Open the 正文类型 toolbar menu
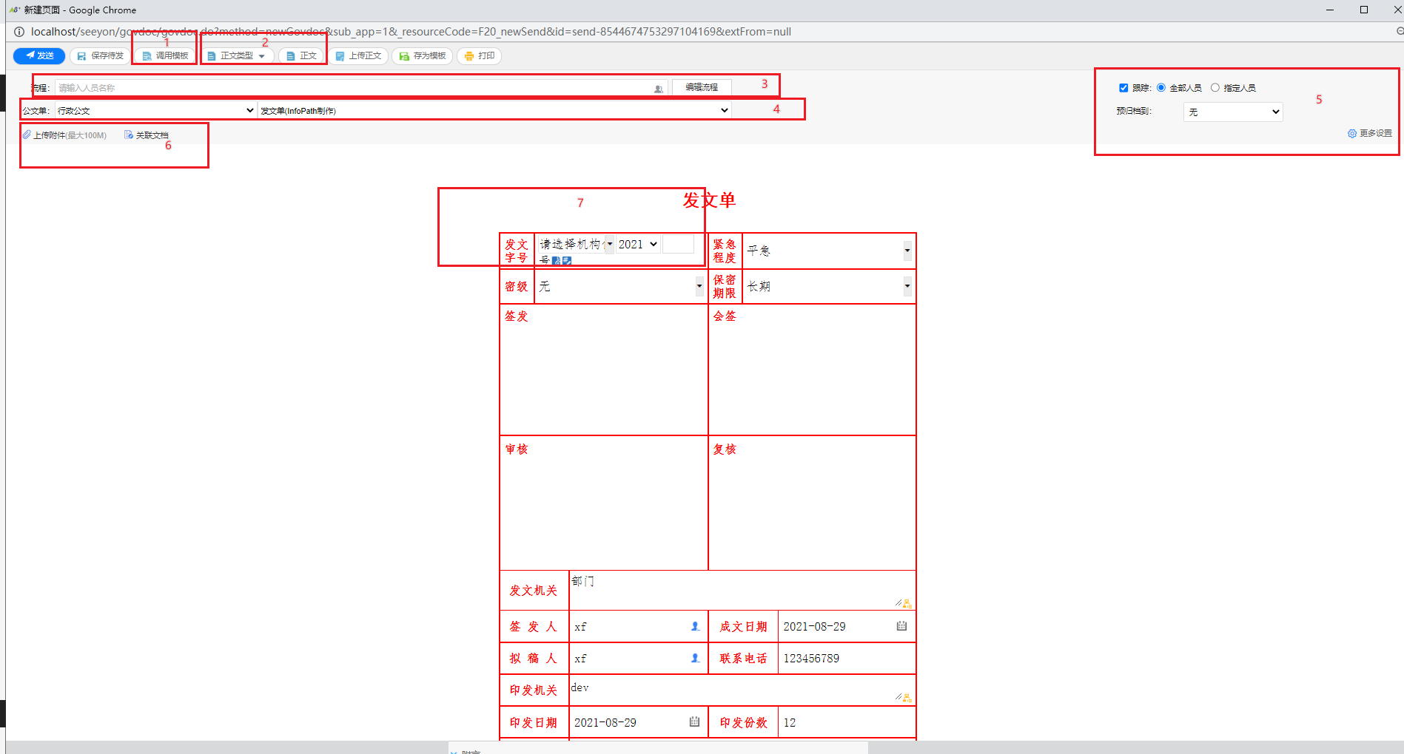Image resolution: width=1404 pixels, height=754 pixels. pyautogui.click(x=238, y=56)
